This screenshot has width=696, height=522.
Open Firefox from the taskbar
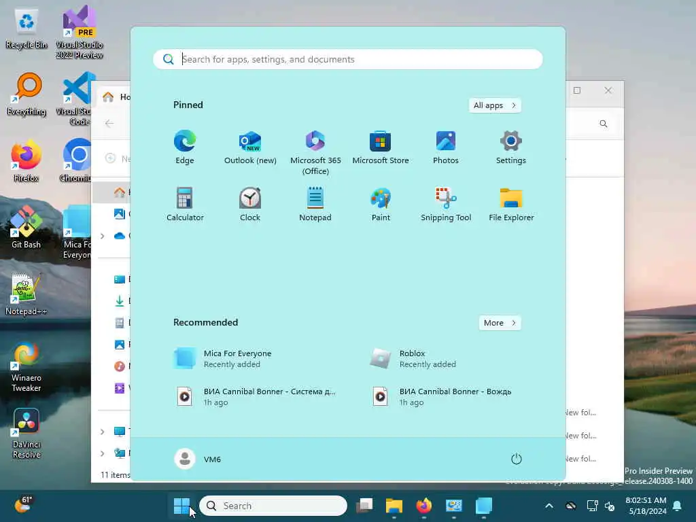point(424,506)
